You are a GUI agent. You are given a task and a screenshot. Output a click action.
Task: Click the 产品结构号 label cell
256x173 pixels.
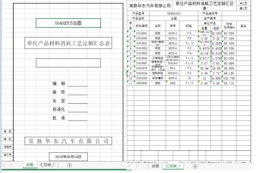210,14
